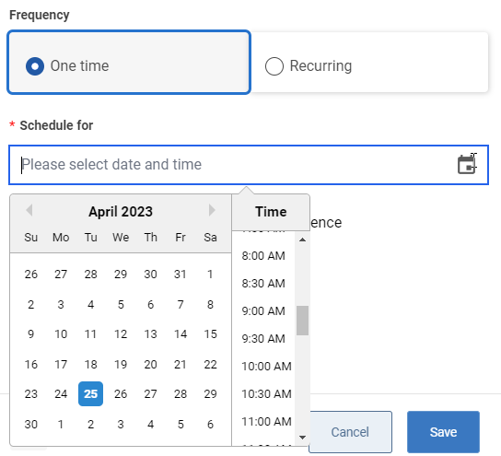Image resolution: width=501 pixels, height=456 pixels.
Task: Open the calendar icon in Schedule field
Action: [x=467, y=164]
